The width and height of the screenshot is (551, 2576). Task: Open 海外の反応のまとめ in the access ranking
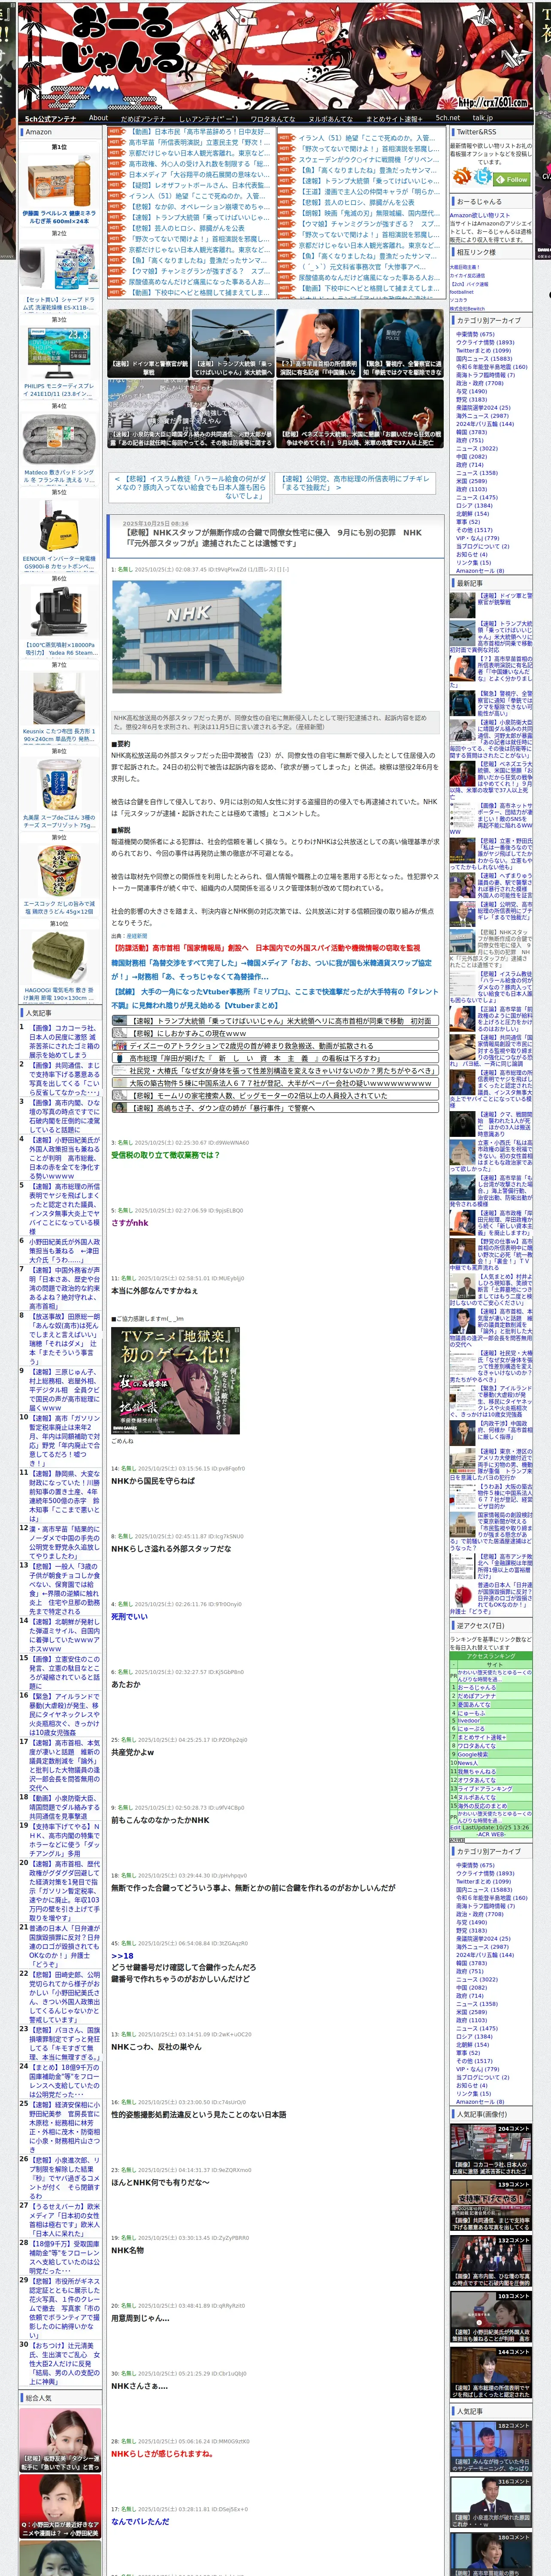(x=482, y=1806)
